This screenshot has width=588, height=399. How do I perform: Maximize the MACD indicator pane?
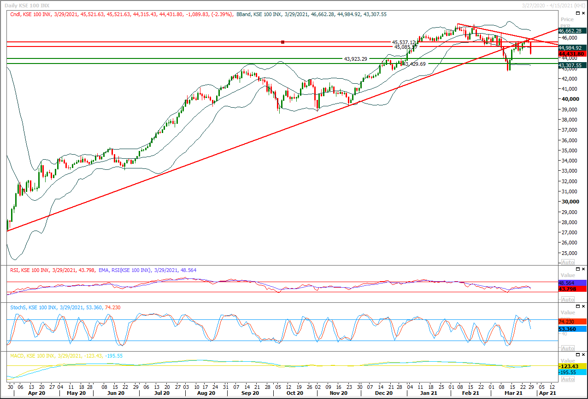577,355
